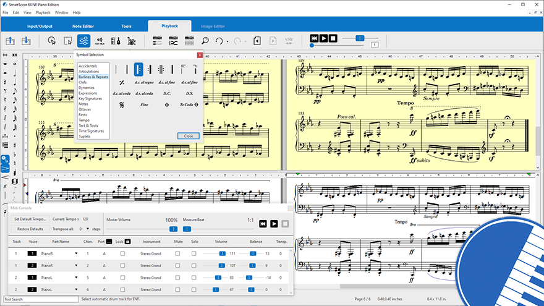Image resolution: width=544 pixels, height=306 pixels.
Task: Pick the 'To Coda' symbol
Action: (189, 104)
